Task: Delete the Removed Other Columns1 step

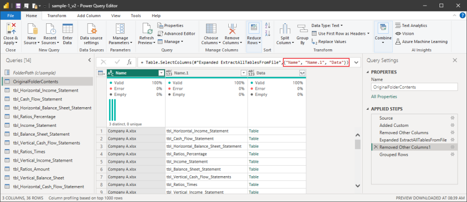Action: pyautogui.click(x=376, y=147)
